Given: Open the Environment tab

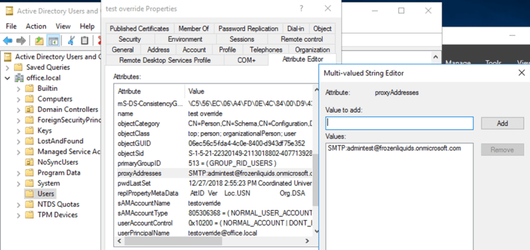Looking at the screenshot, I should click(x=185, y=39).
